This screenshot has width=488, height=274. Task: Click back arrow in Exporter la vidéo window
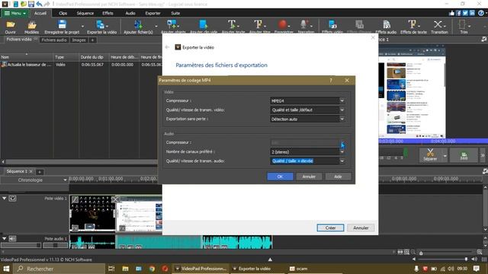tap(167, 47)
